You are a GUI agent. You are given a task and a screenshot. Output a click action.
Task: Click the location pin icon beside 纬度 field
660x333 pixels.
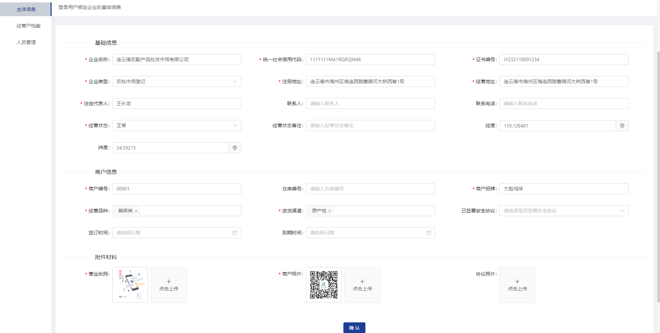(x=235, y=148)
